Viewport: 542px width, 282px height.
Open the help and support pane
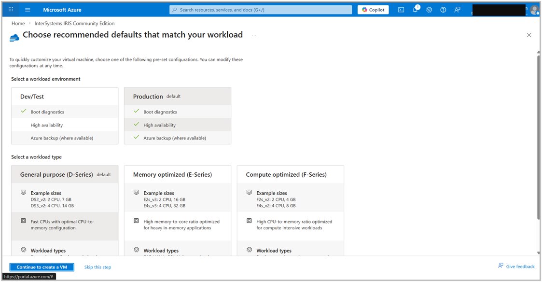pos(443,9)
